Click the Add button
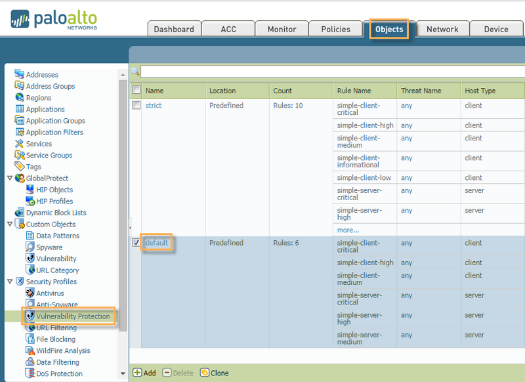The image size is (525, 382). tap(144, 373)
